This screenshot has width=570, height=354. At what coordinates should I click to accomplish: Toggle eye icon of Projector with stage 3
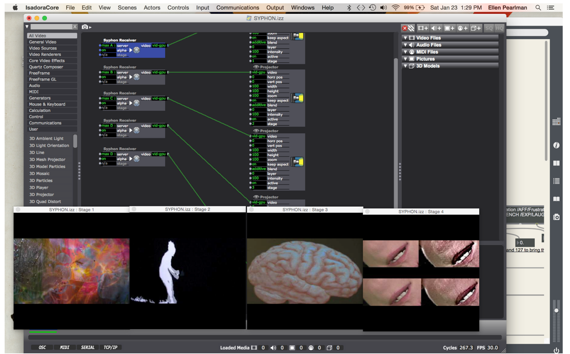click(x=256, y=131)
